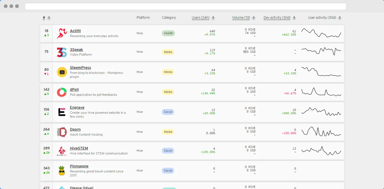
Task: Click rank number 343 for Pinmapple
Action: 46,168
